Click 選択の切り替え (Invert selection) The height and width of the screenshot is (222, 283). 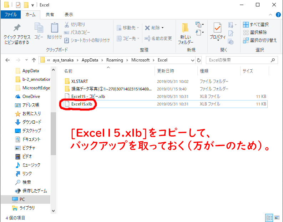[260, 40]
